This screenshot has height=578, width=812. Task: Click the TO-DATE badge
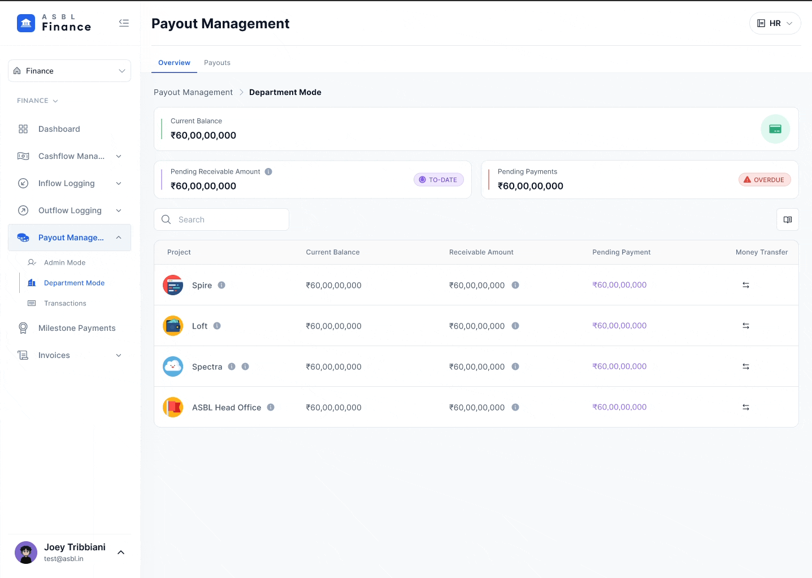pyautogui.click(x=438, y=180)
